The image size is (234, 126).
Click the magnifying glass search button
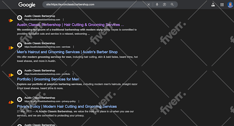[172, 4]
